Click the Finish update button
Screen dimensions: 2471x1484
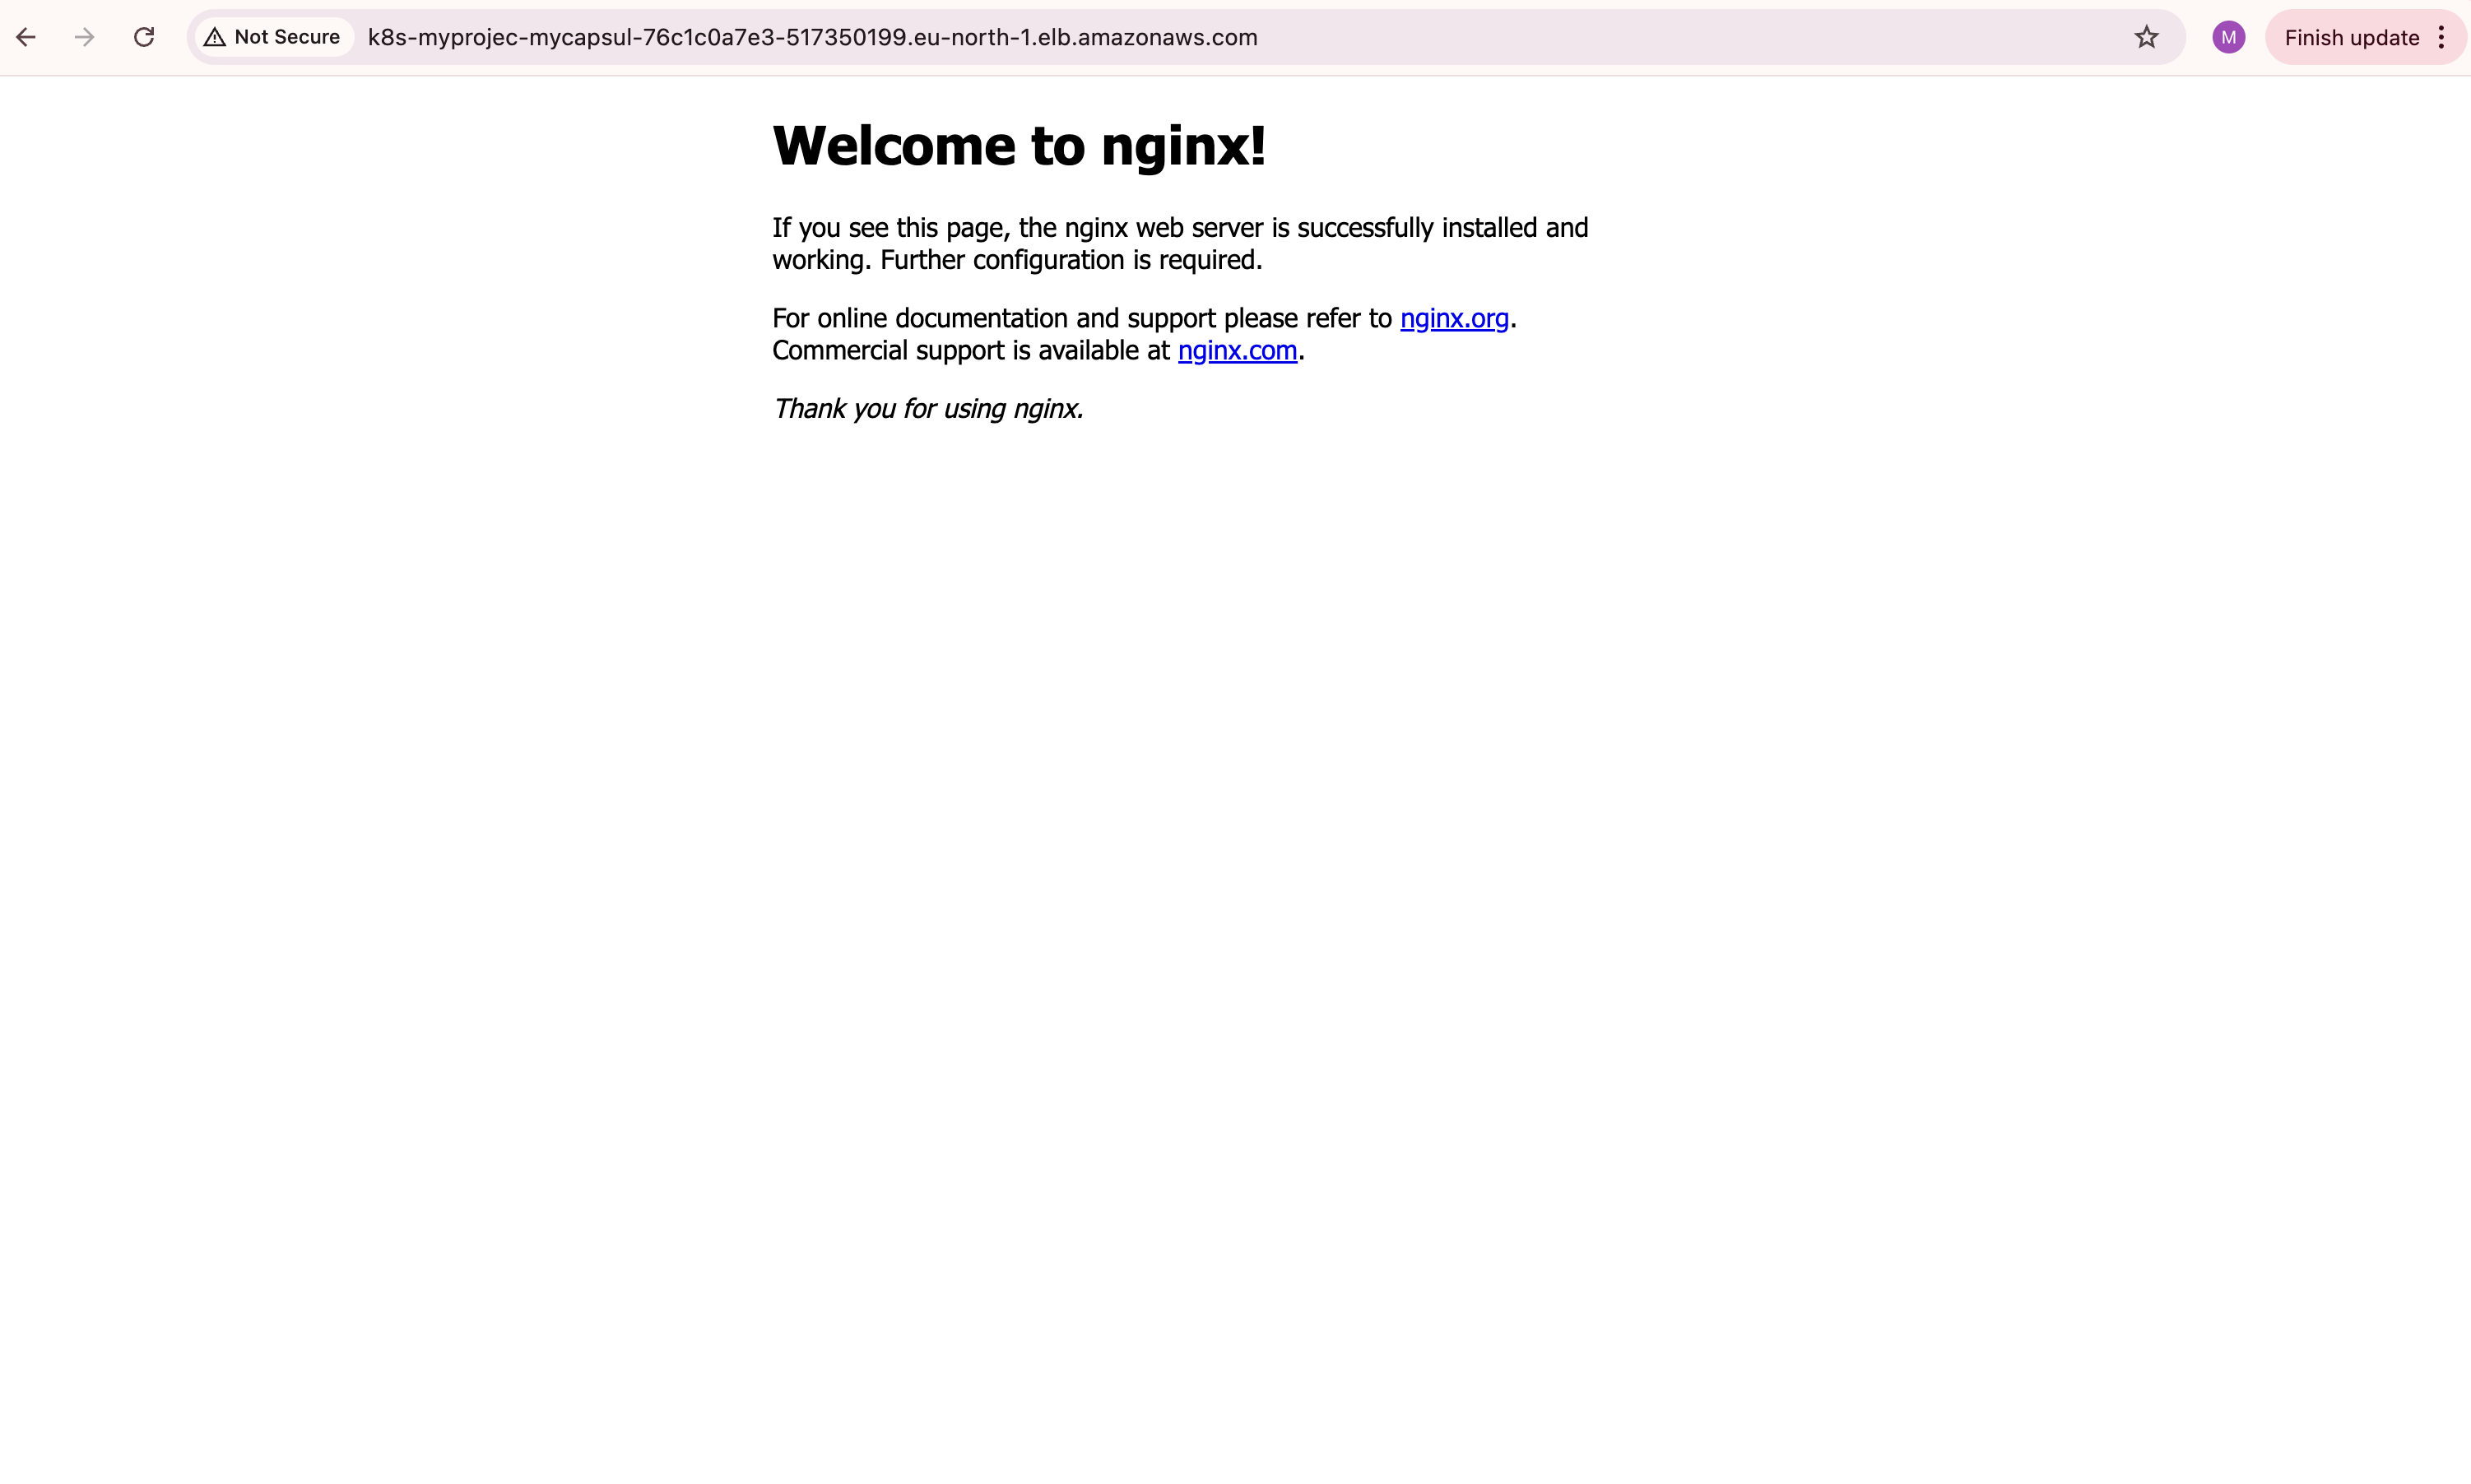pyautogui.click(x=2351, y=38)
